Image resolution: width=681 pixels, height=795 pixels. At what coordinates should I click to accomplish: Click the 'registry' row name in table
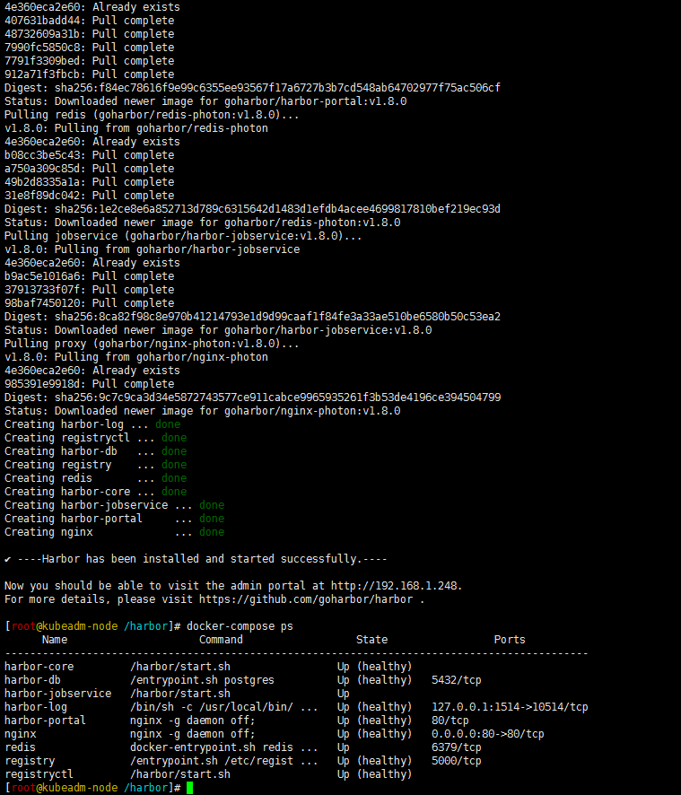click(x=30, y=761)
